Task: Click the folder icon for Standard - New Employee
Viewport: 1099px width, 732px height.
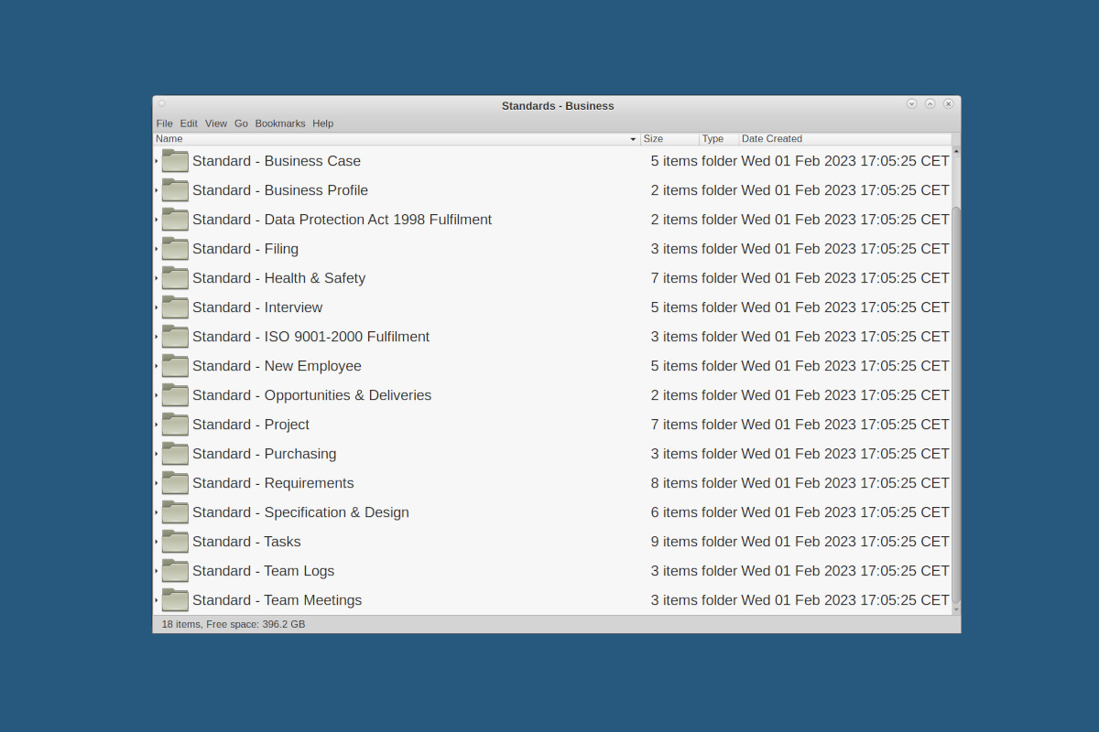Action: (175, 366)
